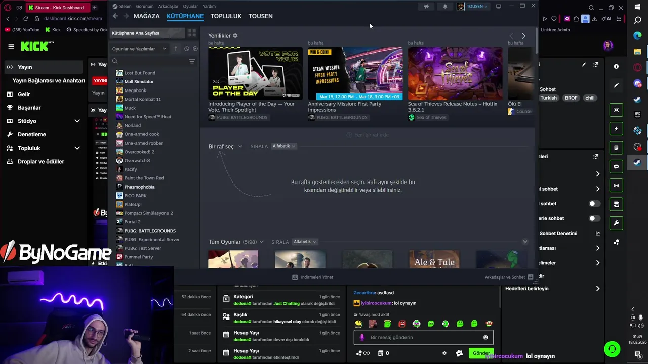The height and width of the screenshot is (364, 648).
Task: Collapse Tüm Oyunlar section chevron
Action: pos(525,242)
